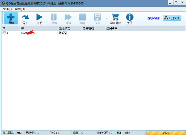186x135 pixels.
Task: Click the 活动线程：0 status entry
Action: (104, 133)
